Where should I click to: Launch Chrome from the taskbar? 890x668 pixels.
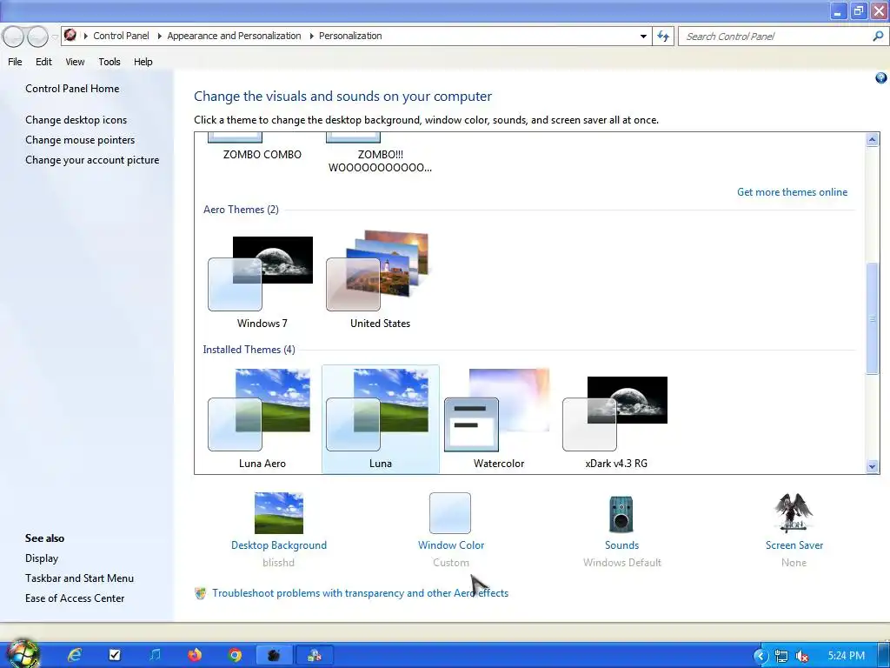pyautogui.click(x=235, y=655)
